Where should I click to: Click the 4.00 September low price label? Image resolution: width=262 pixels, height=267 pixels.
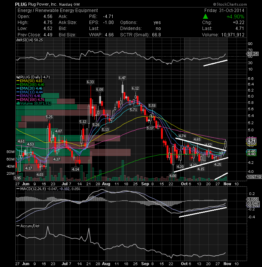[173, 175]
